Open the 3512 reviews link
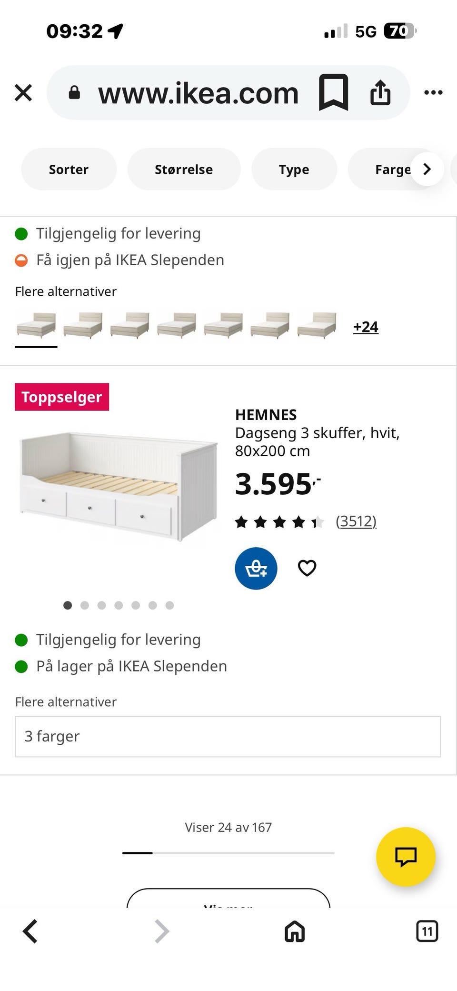 click(356, 521)
